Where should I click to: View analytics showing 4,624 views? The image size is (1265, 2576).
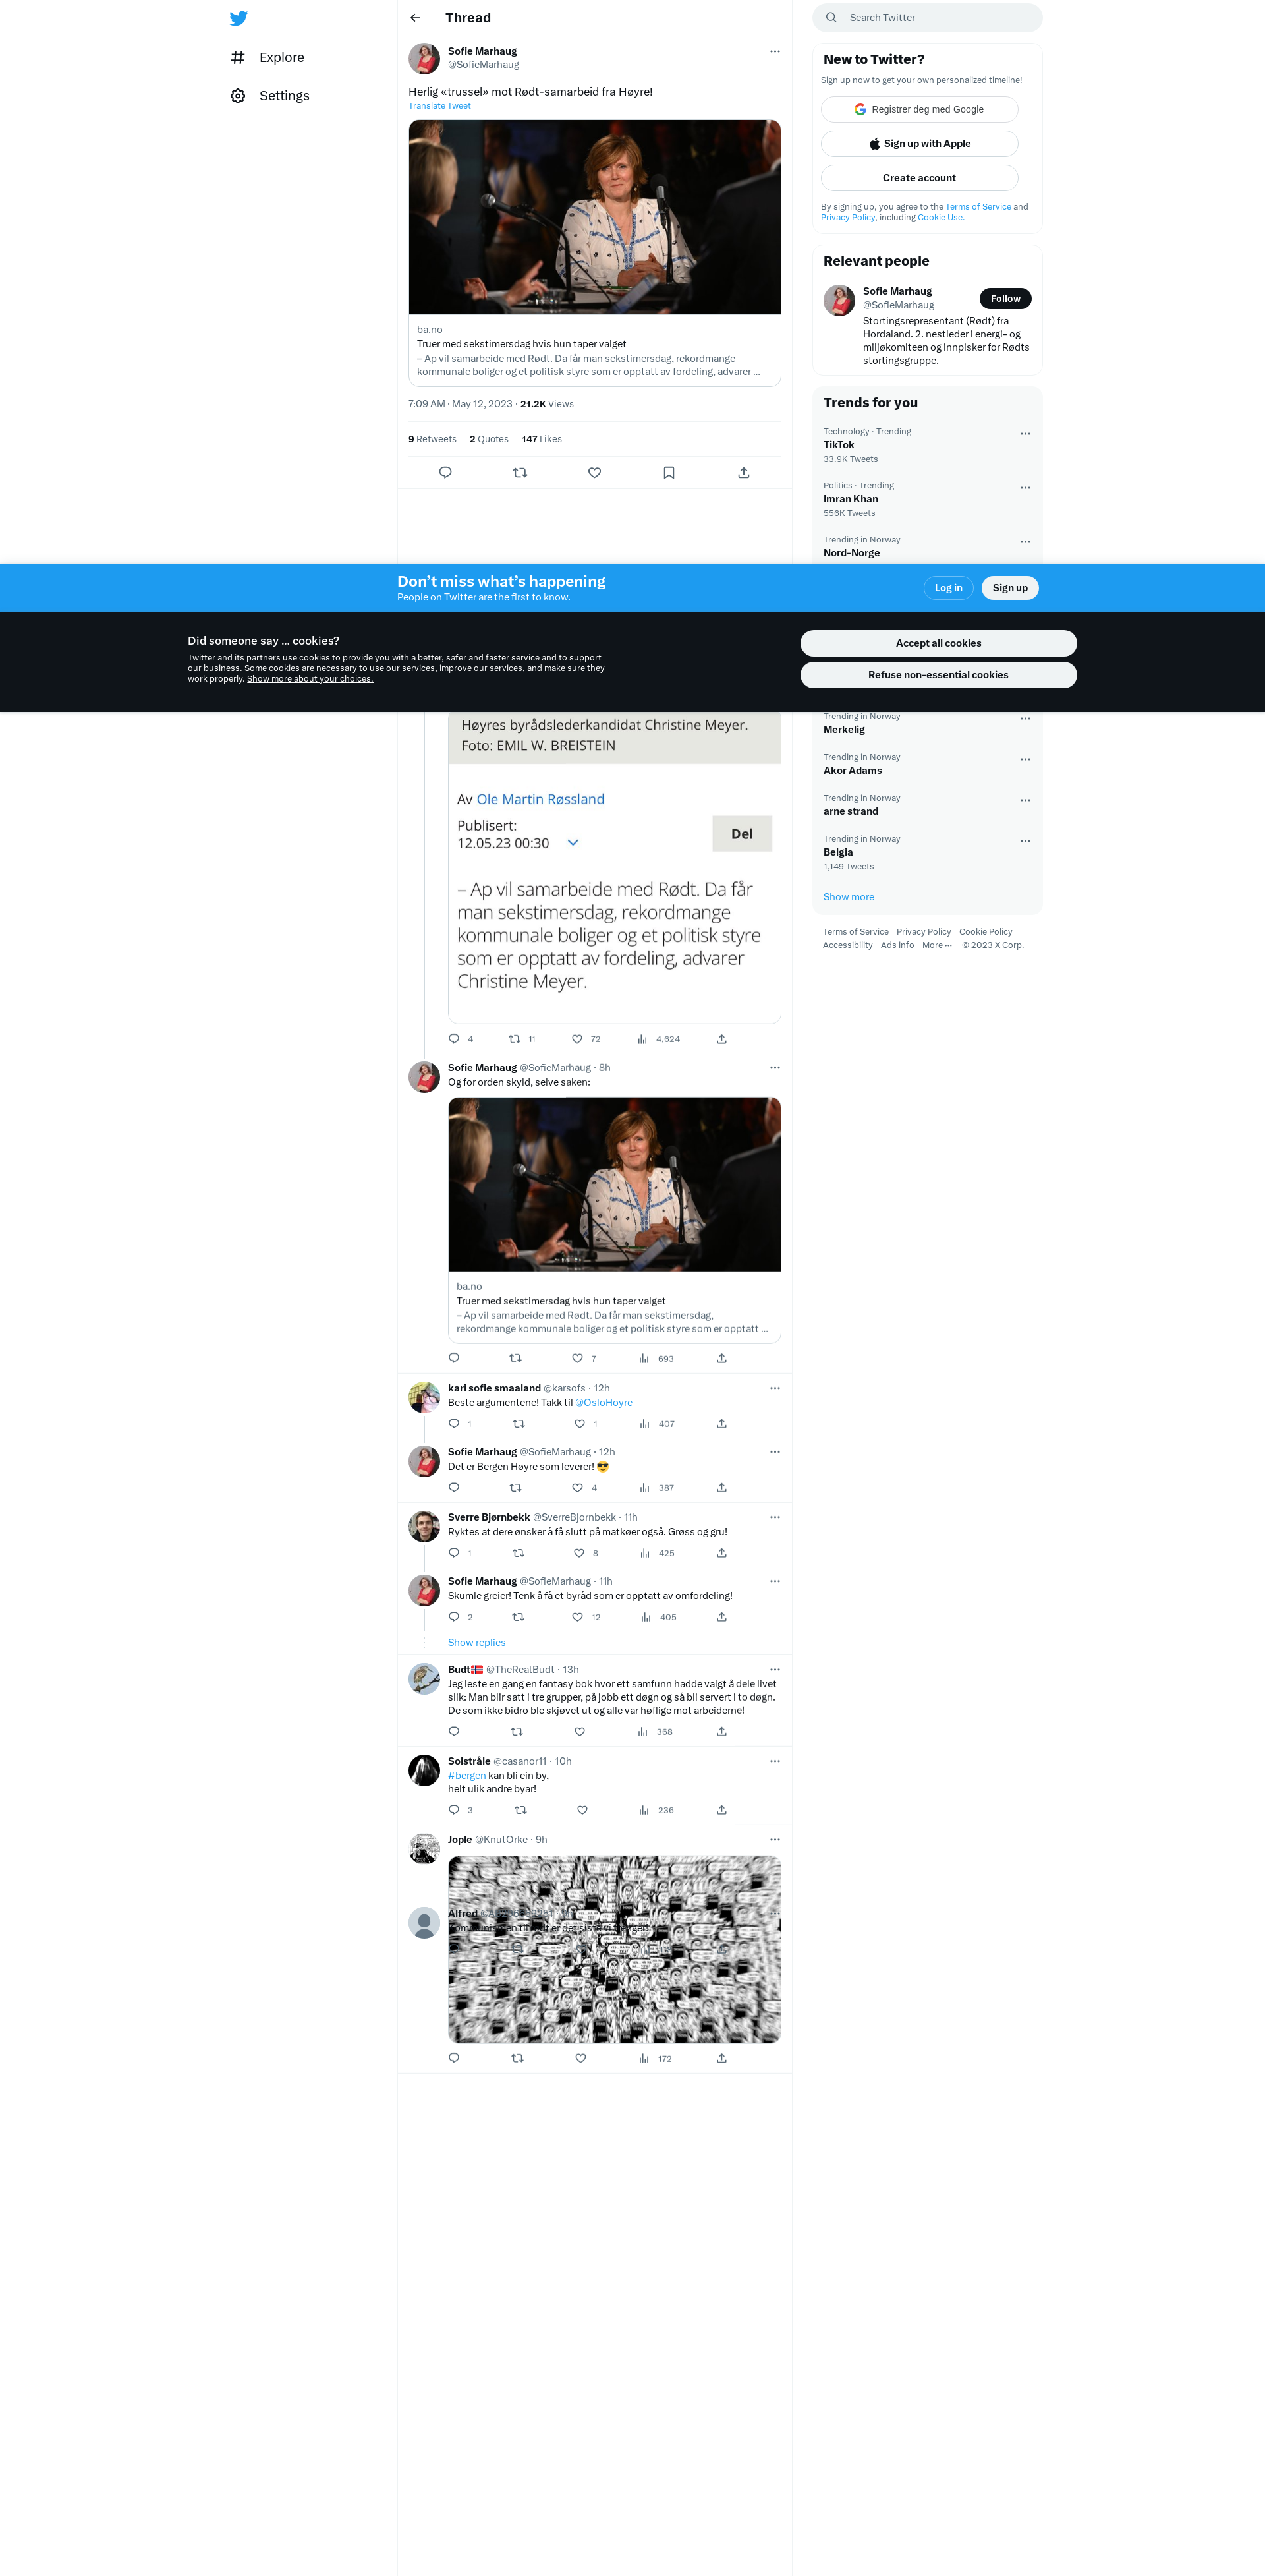658,1039
